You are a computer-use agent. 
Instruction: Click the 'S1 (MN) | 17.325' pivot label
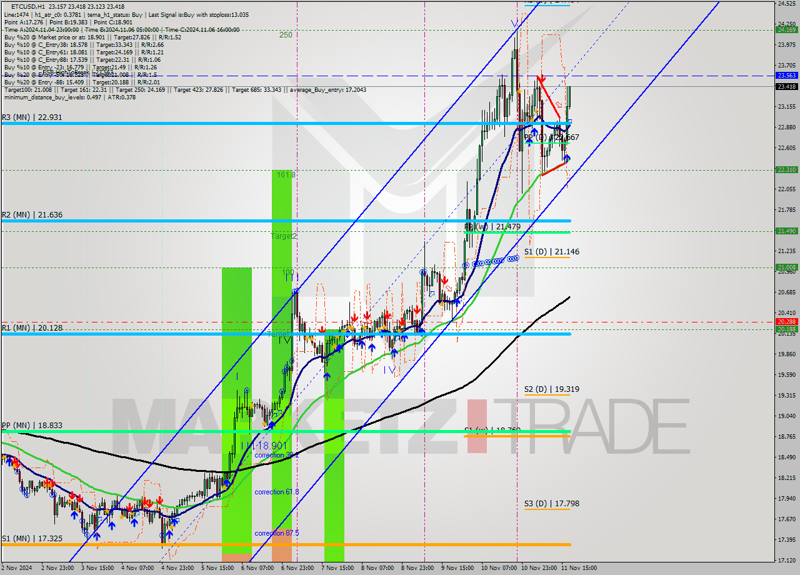click(x=31, y=537)
